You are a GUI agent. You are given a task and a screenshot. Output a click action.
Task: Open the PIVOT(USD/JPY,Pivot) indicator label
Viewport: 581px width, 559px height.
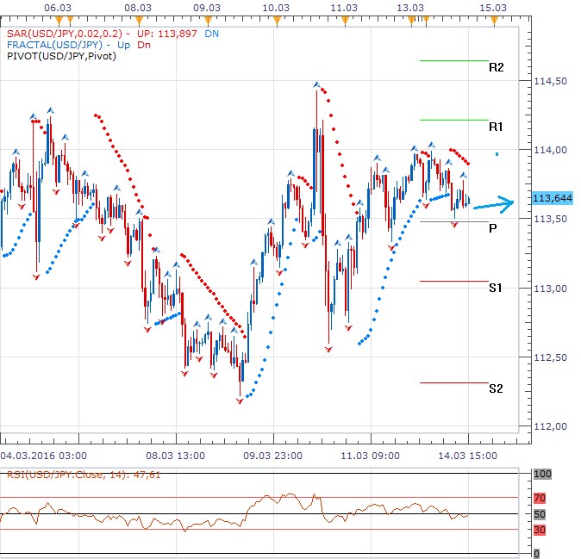coord(60,56)
